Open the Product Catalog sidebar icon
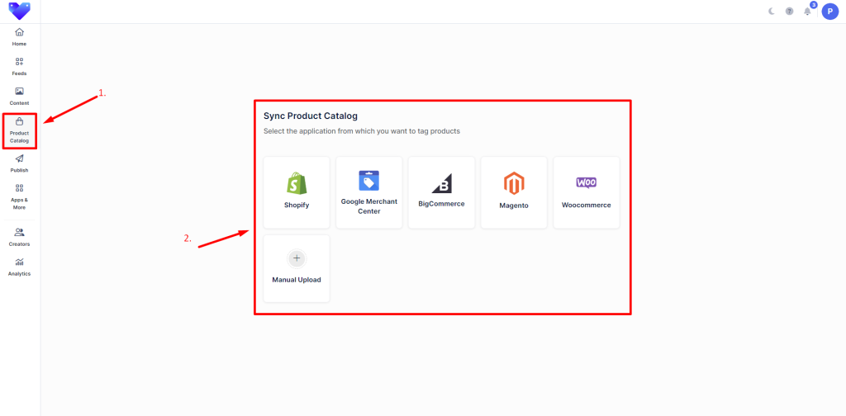The height and width of the screenshot is (416, 846). click(x=20, y=121)
